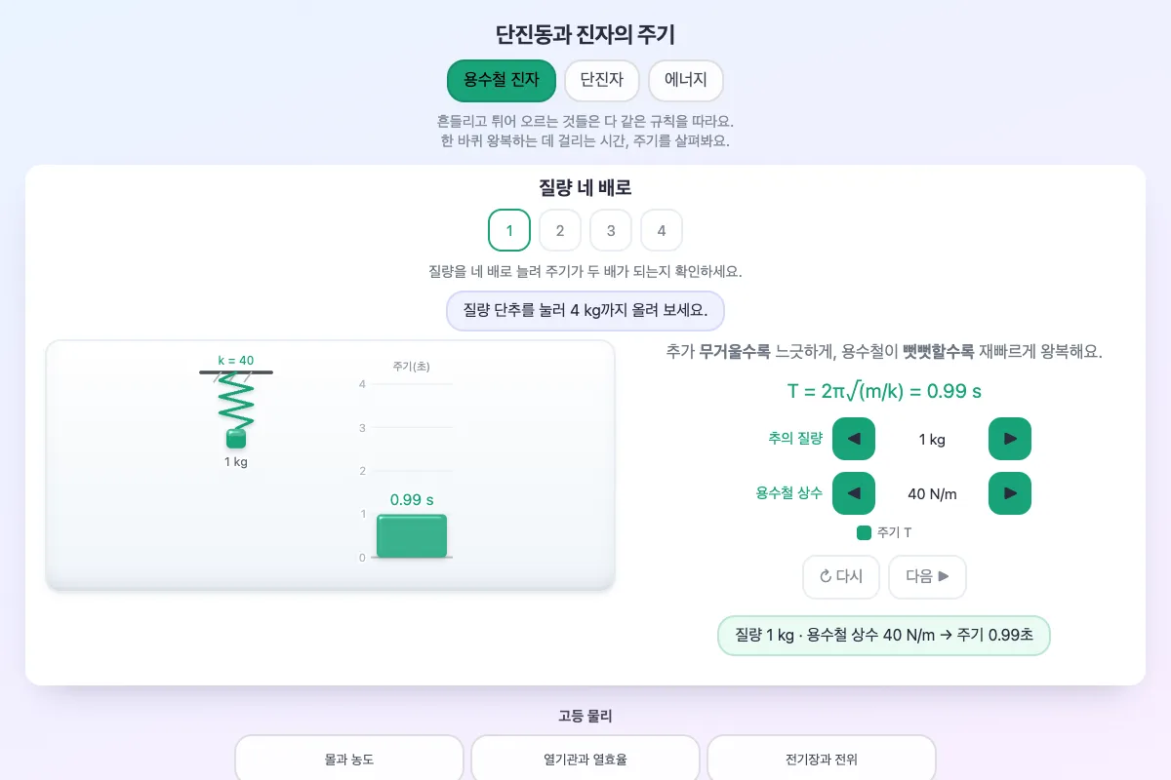The width and height of the screenshot is (1171, 780).
Task: Open the 몰과 농도 lesson link
Action: point(349,759)
